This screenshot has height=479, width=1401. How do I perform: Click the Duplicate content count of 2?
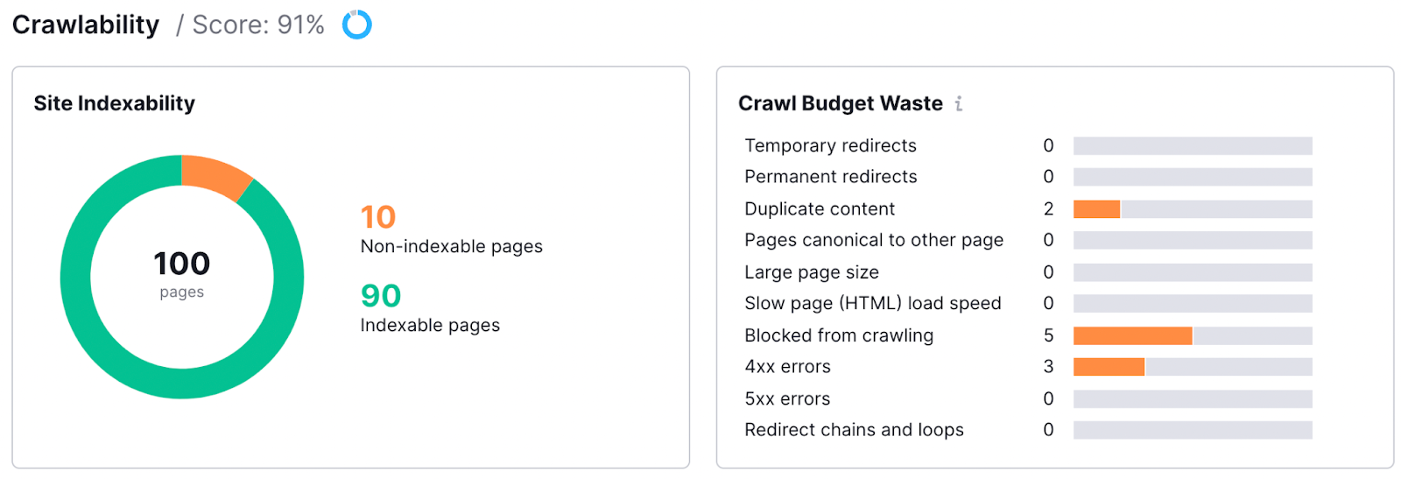tap(1048, 209)
